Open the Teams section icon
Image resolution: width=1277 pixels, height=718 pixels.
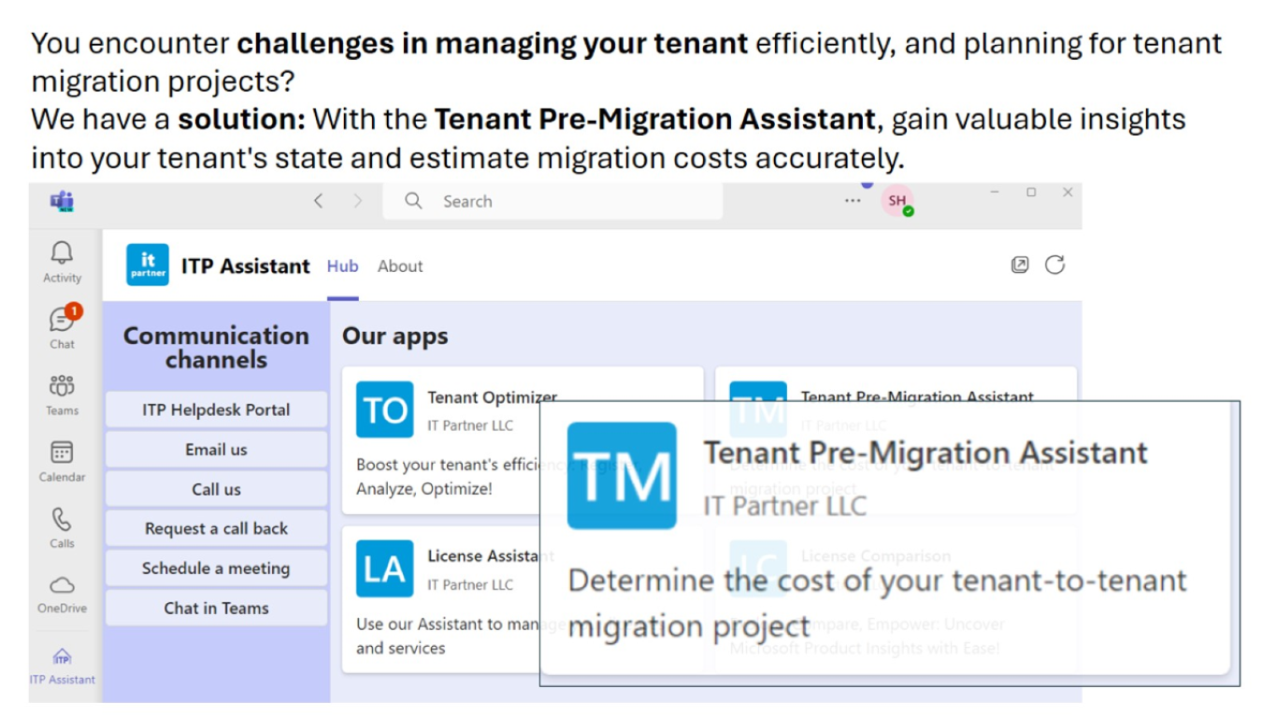tap(62, 385)
